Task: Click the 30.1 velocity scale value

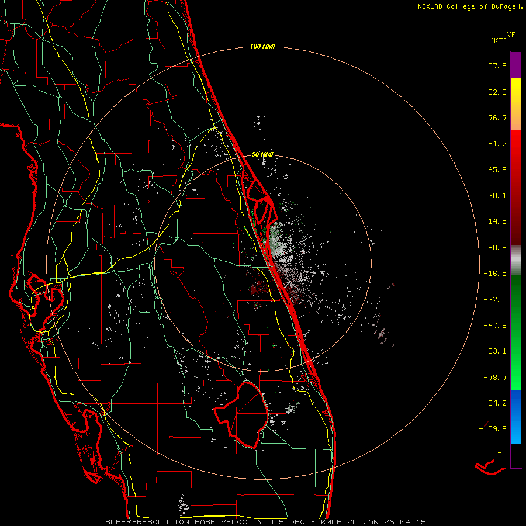Action: click(497, 196)
